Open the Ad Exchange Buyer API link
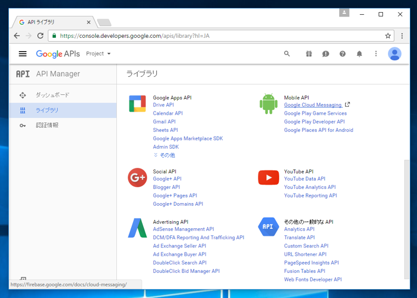417x298 pixels. (x=179, y=254)
